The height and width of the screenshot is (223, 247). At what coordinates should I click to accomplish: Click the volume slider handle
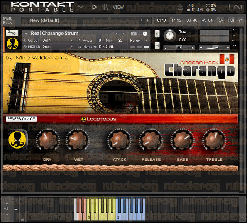[215, 47]
